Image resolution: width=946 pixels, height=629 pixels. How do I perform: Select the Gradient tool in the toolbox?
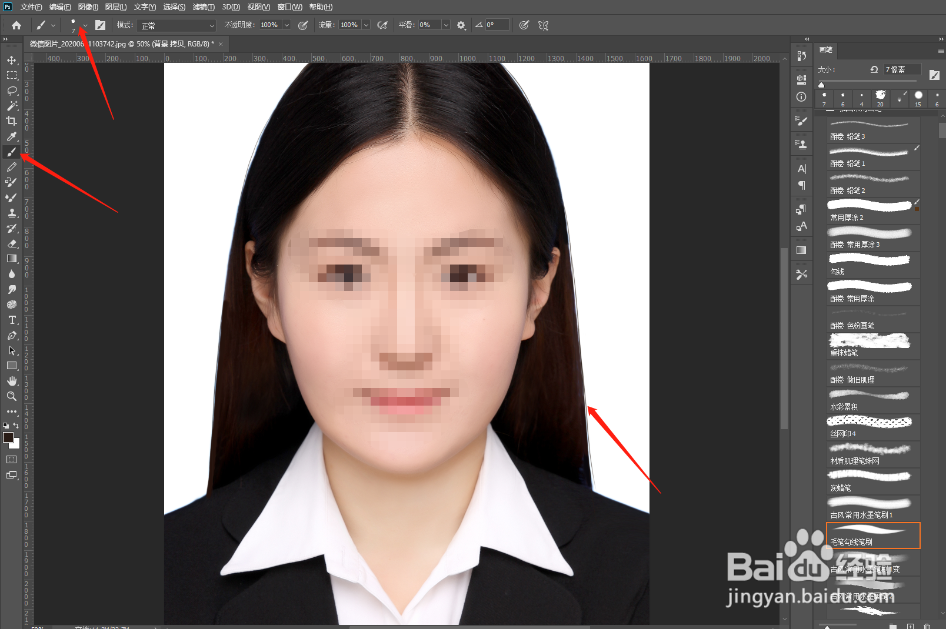pyautogui.click(x=12, y=259)
